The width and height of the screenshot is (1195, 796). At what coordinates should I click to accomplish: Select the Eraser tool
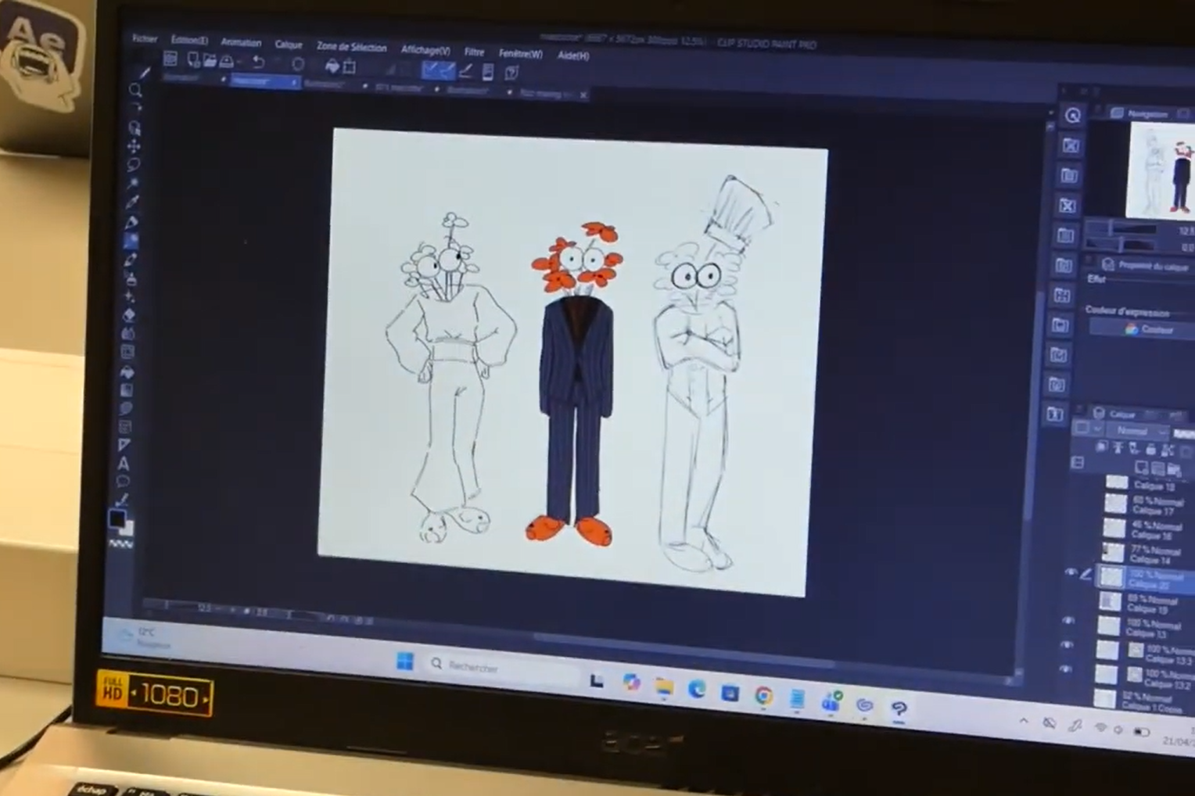(129, 315)
